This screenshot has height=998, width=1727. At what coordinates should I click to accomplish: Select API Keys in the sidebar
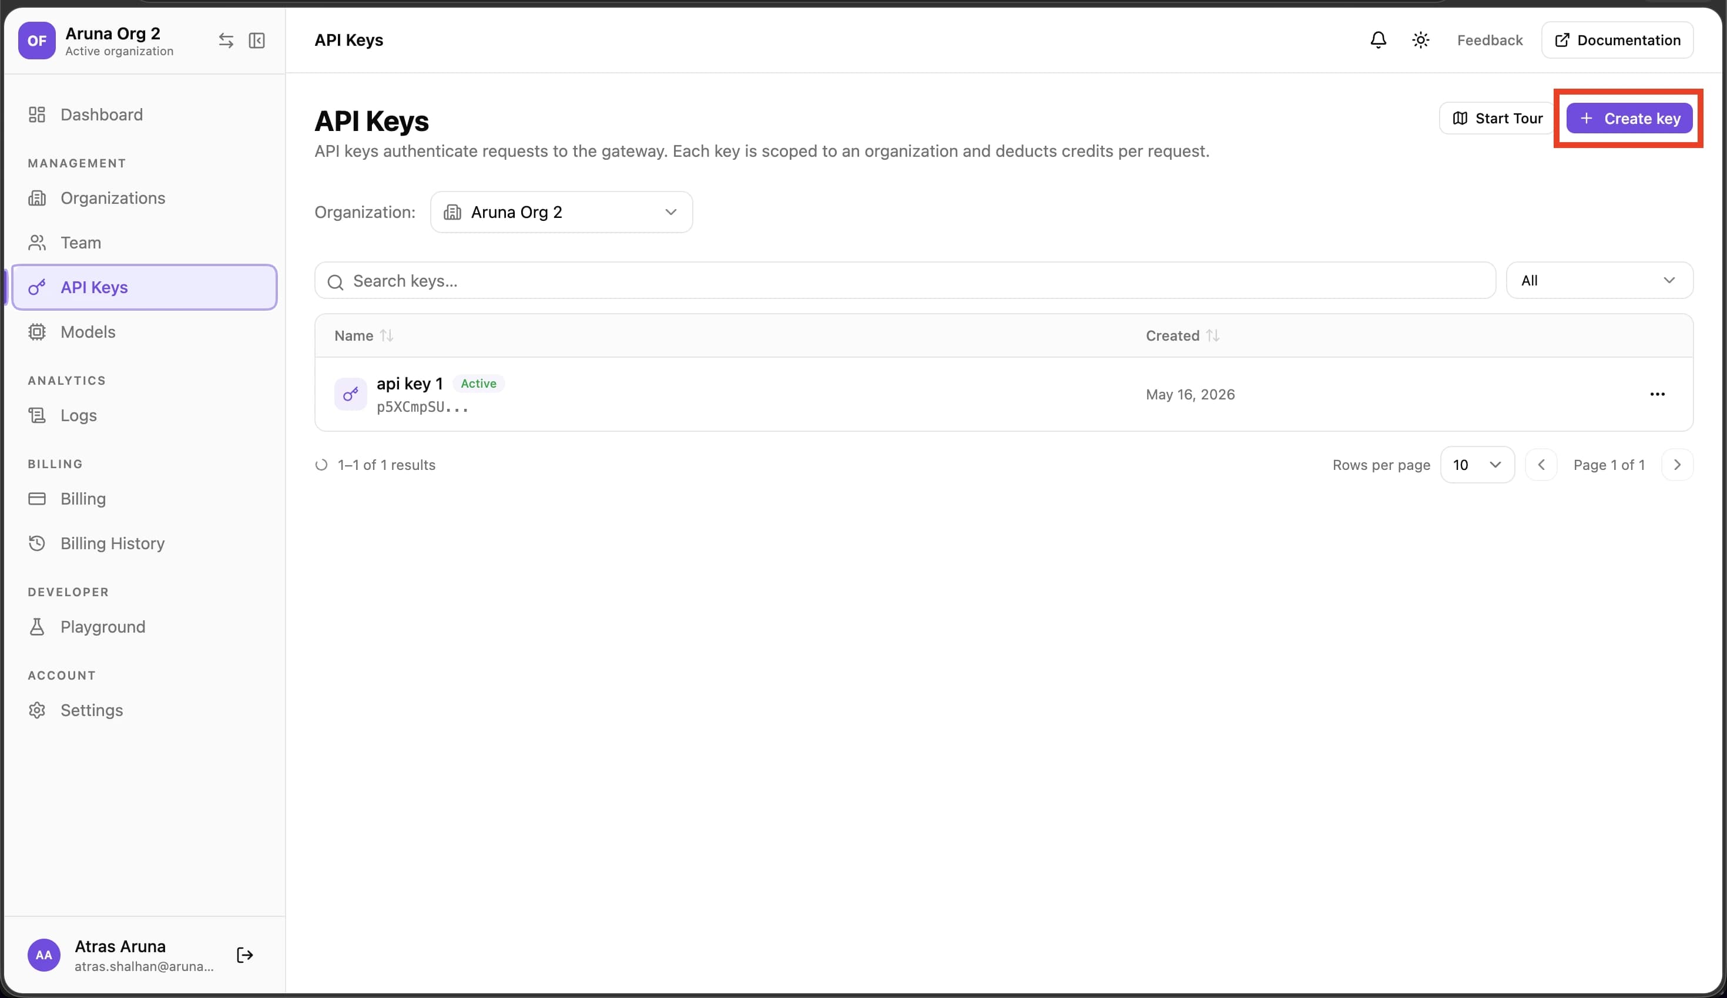tap(145, 287)
